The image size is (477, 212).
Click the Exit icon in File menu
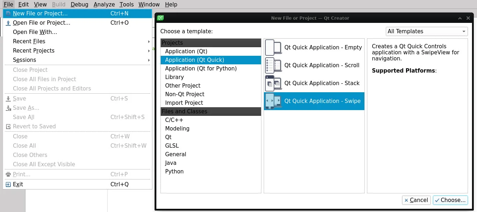tap(8, 184)
